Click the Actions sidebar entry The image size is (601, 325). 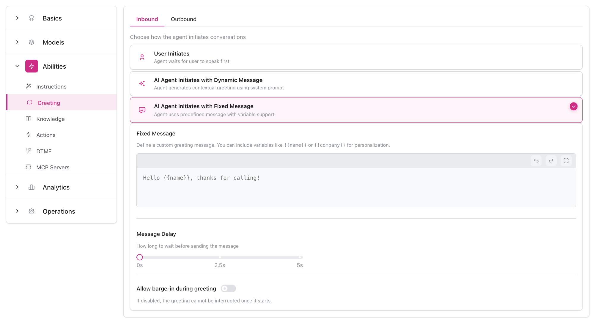[46, 135]
